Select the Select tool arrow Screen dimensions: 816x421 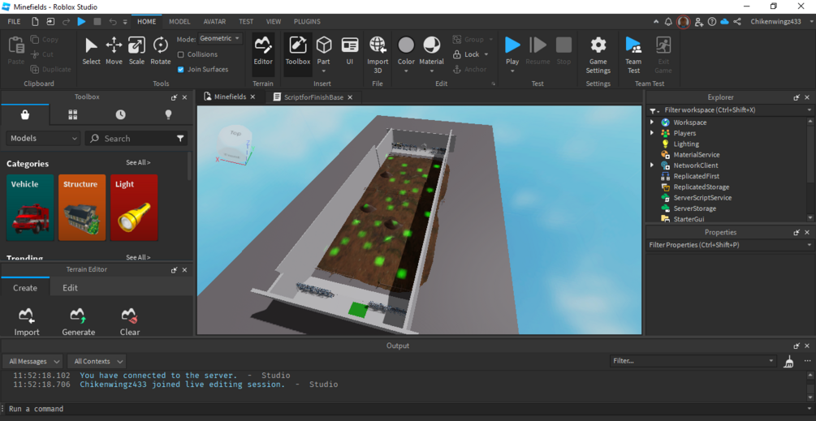(x=91, y=50)
